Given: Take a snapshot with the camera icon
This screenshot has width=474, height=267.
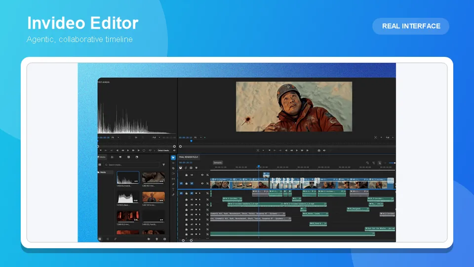Looking at the screenshot, I should 319,150.
